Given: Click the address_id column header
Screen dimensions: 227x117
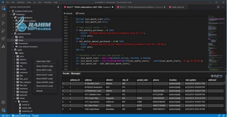Looking at the screenshot, I should [x=75, y=80].
